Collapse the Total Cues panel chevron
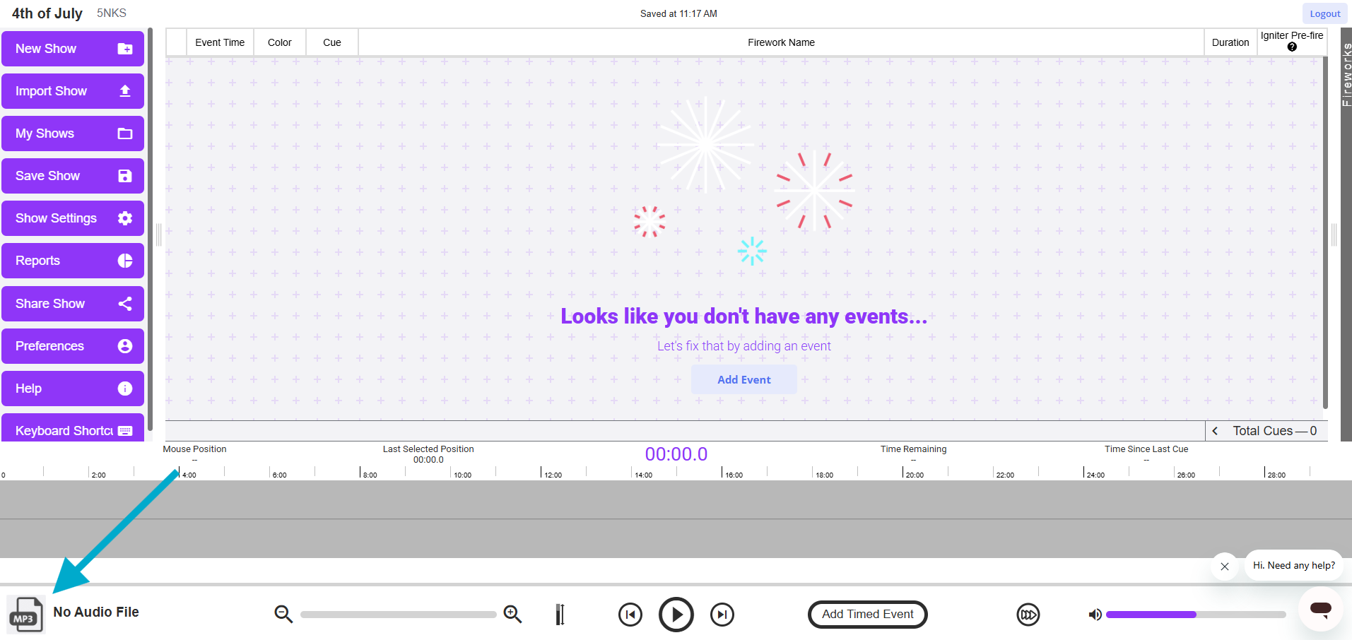 click(x=1215, y=431)
